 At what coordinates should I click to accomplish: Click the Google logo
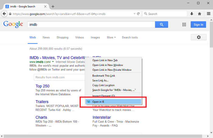click(13, 24)
